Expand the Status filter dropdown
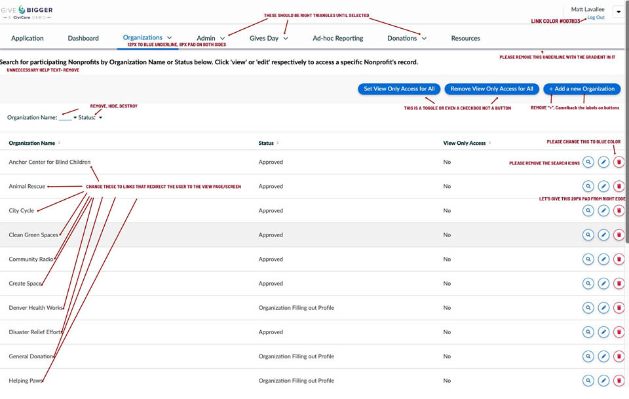 tap(101, 118)
